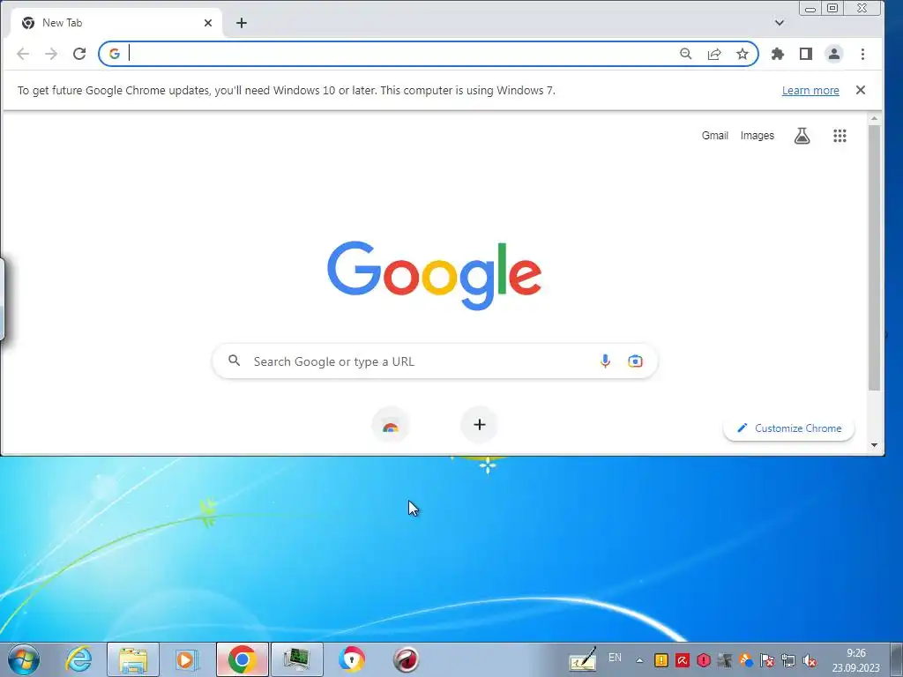Launch Comodo Dragon from taskbar

point(406,659)
